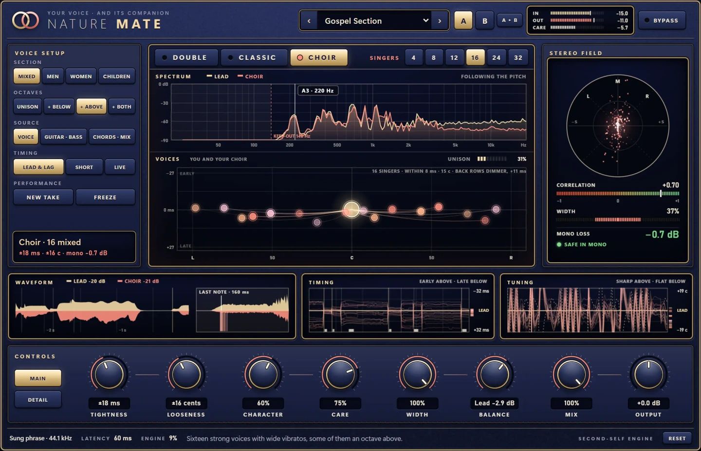Choose the Mixed voice section
Screen dimensions: 701x451
26,76
